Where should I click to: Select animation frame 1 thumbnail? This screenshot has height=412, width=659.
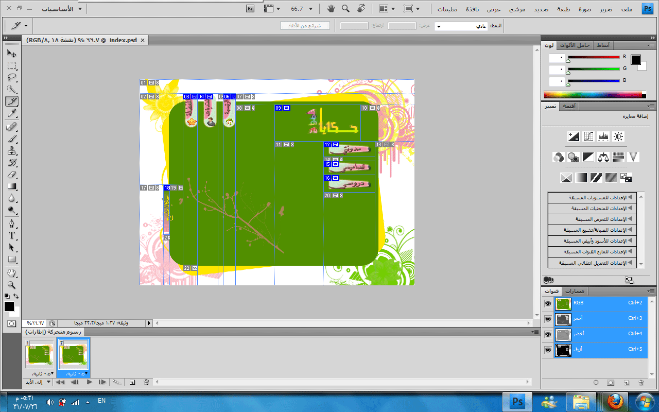tap(40, 356)
